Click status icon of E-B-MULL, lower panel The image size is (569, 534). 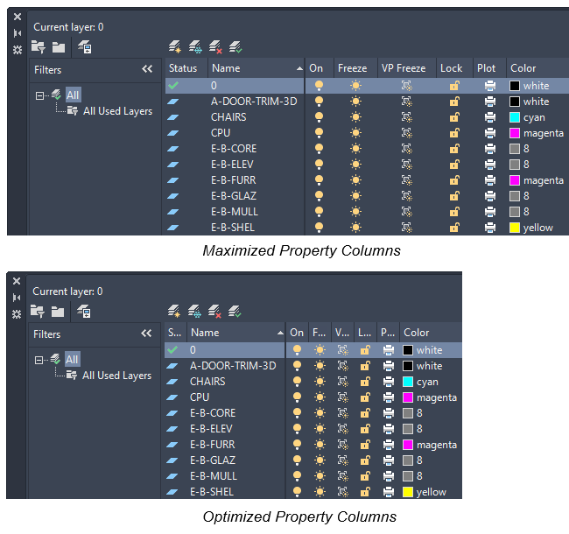pyautogui.click(x=172, y=476)
